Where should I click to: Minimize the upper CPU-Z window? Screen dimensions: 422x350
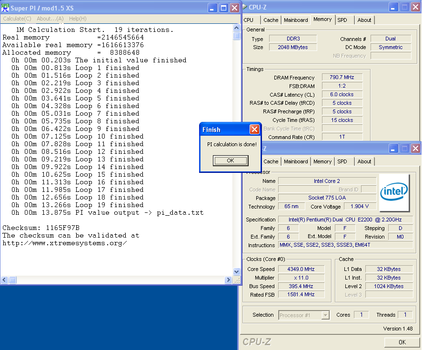(x=393, y=7)
